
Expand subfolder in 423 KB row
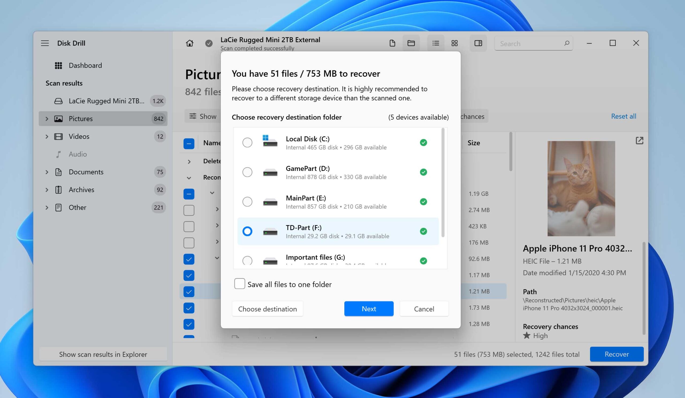217,225
